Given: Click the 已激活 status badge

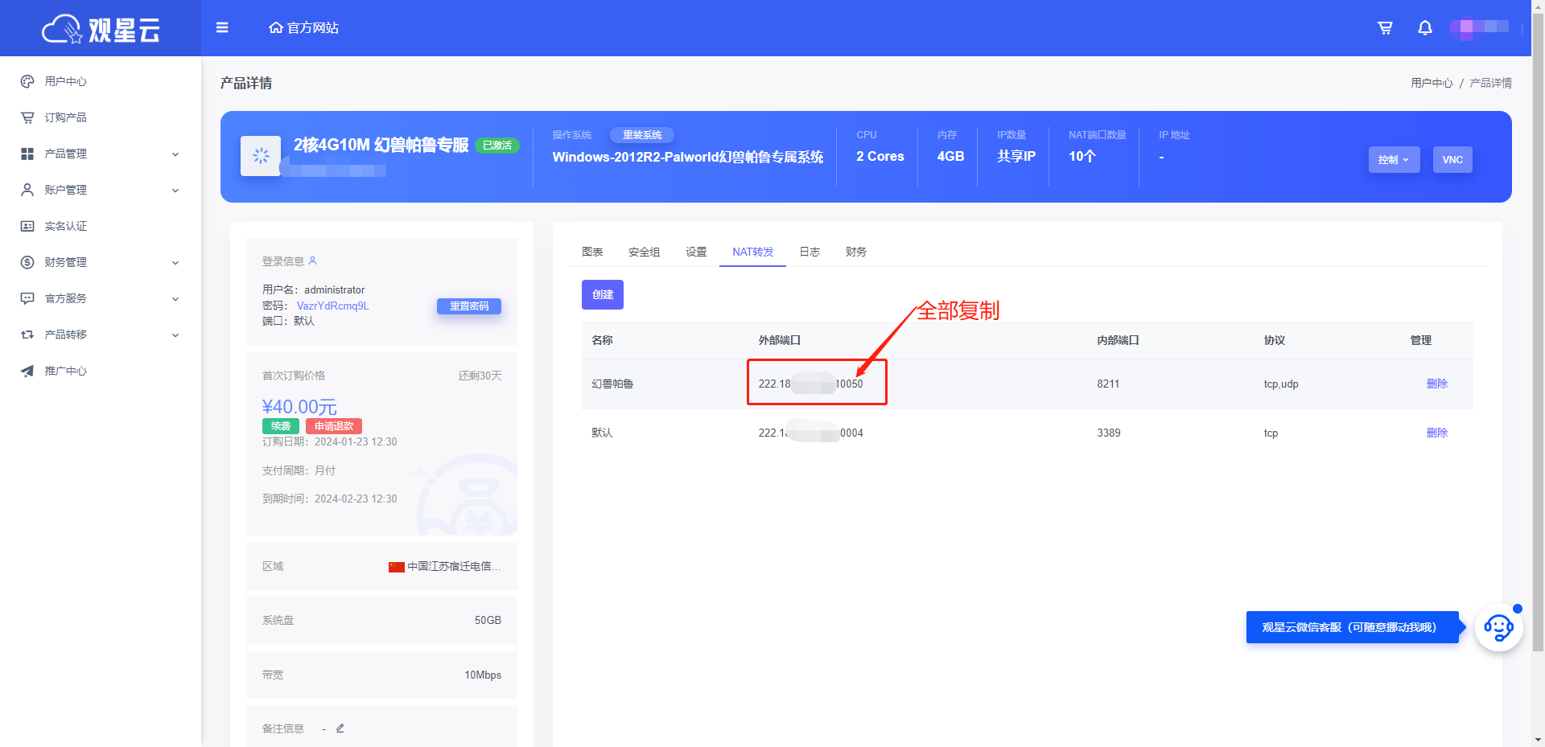Looking at the screenshot, I should pyautogui.click(x=497, y=146).
